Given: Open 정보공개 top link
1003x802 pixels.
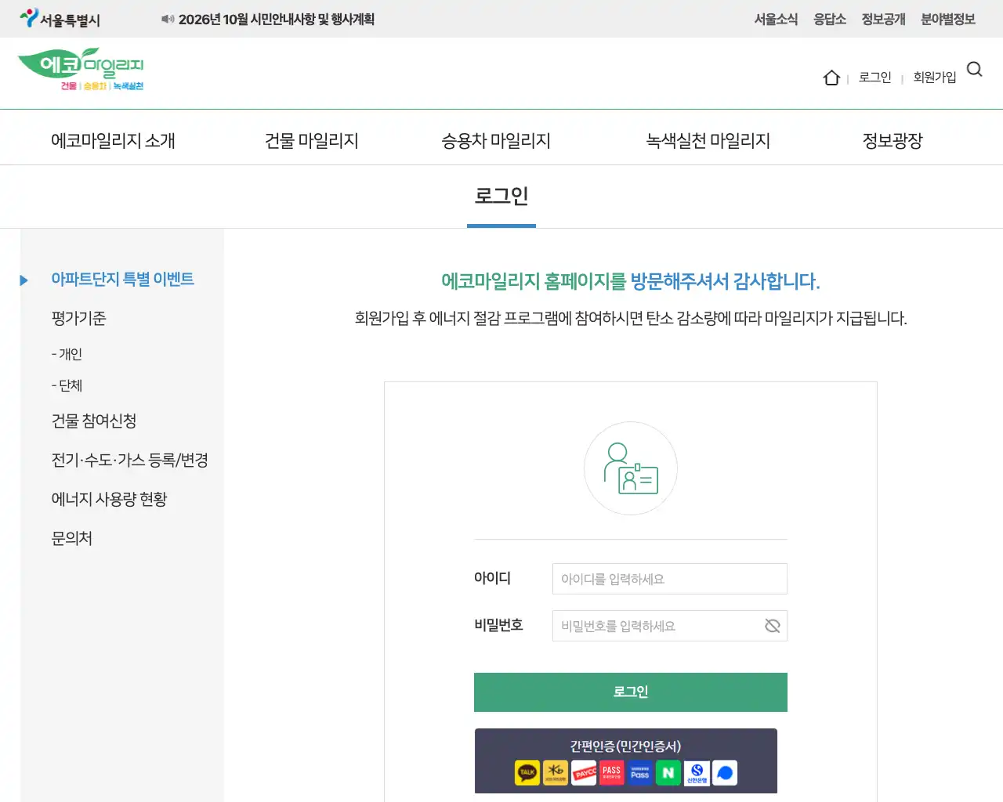Looking at the screenshot, I should (884, 19).
